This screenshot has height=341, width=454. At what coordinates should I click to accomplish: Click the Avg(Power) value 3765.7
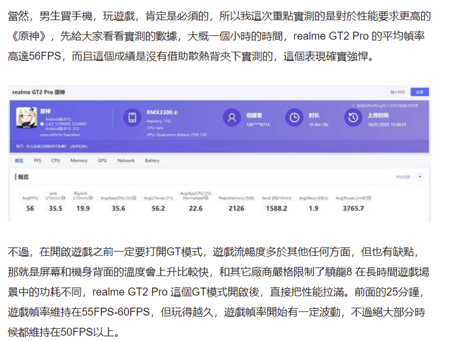(353, 209)
